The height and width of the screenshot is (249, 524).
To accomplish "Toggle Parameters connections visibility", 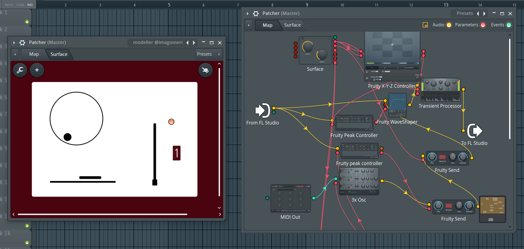I will pos(483,25).
